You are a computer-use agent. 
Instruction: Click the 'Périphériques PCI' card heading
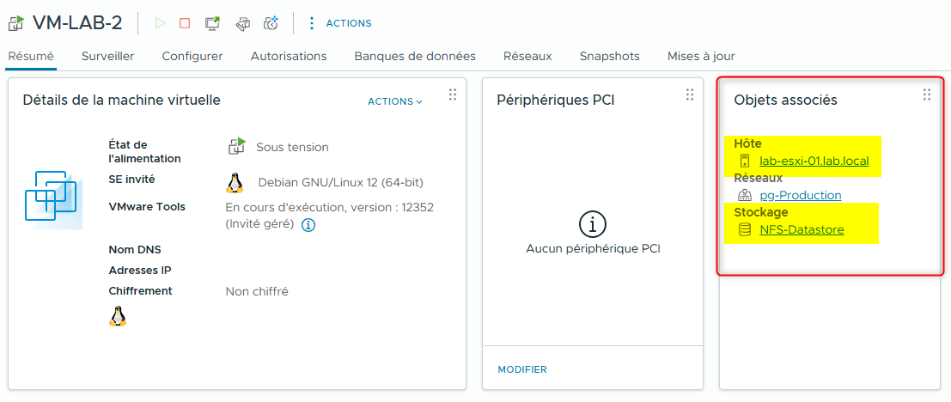click(555, 100)
